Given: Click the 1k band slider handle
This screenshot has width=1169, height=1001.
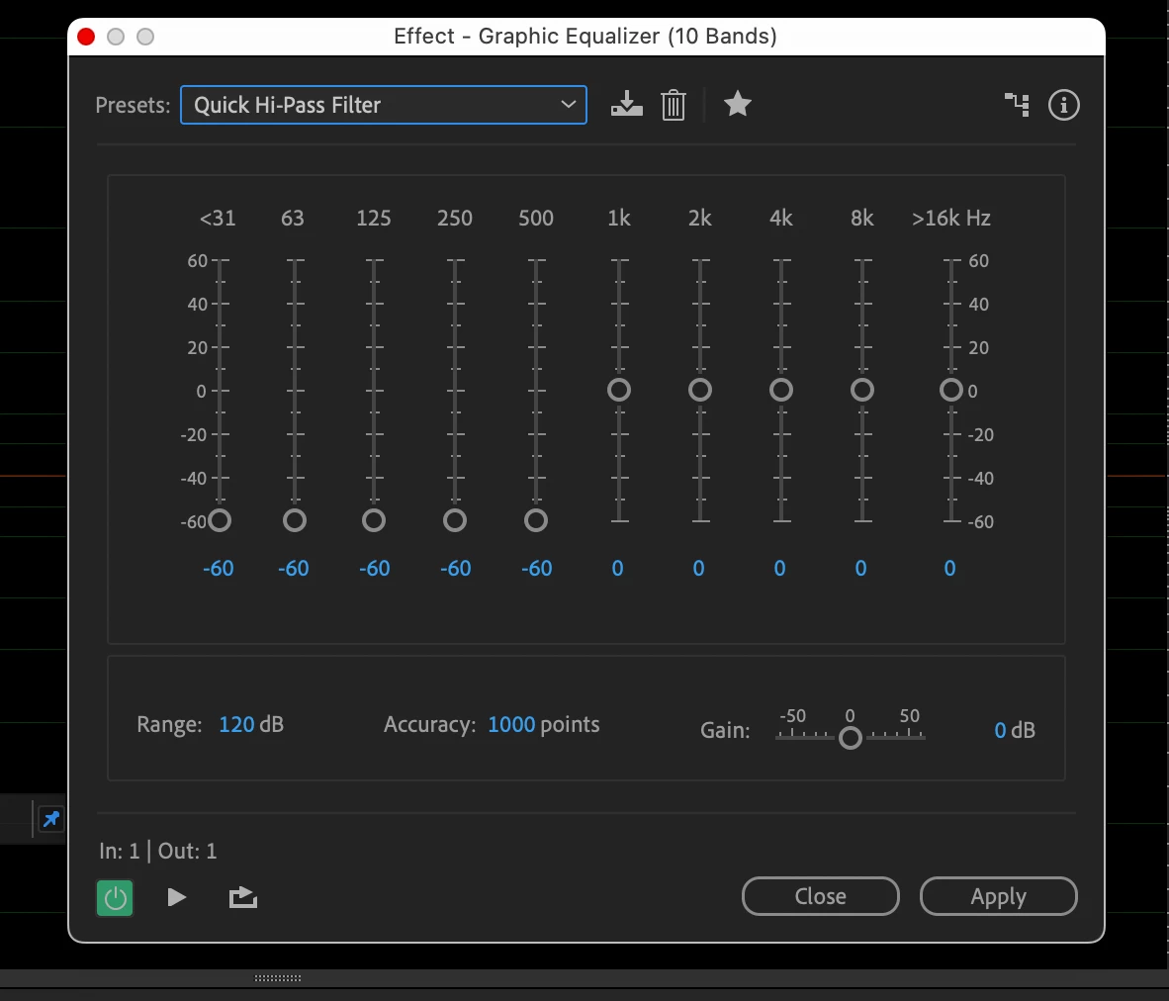Looking at the screenshot, I should [619, 390].
